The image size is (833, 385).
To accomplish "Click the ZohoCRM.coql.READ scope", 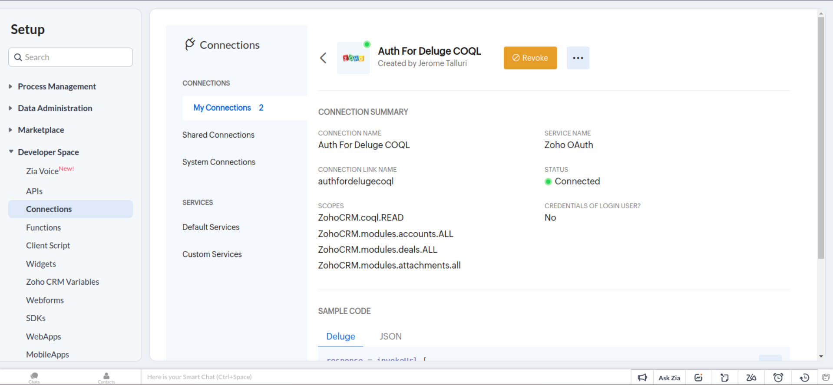I will coord(361,217).
